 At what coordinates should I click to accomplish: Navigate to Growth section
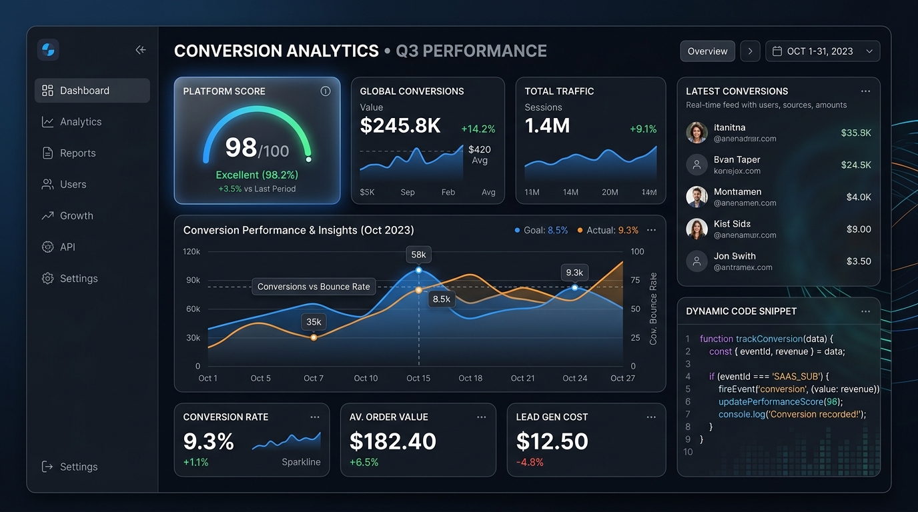(x=92, y=216)
